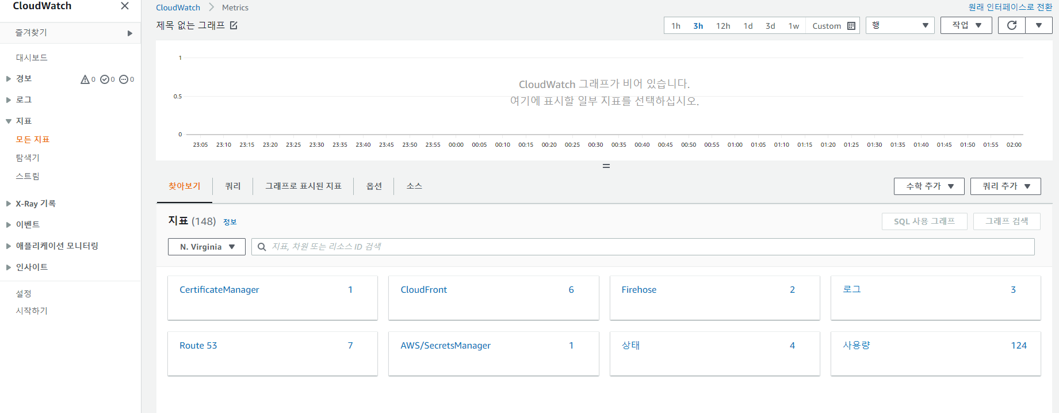Select the 12h time range
Screen dimensions: 1059x413
[x=723, y=26]
